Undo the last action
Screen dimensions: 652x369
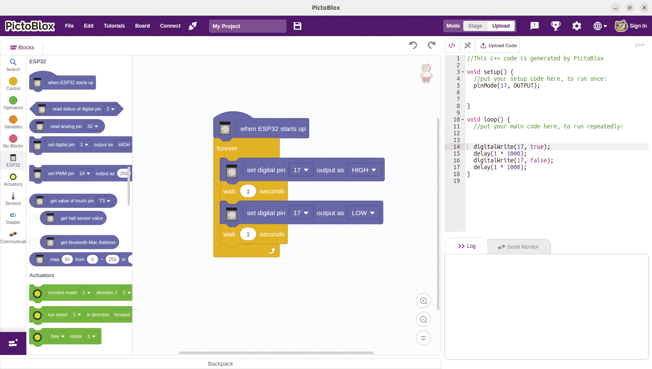click(x=413, y=45)
